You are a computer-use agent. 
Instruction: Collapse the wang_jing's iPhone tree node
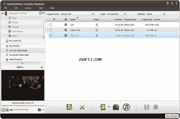click(2, 13)
